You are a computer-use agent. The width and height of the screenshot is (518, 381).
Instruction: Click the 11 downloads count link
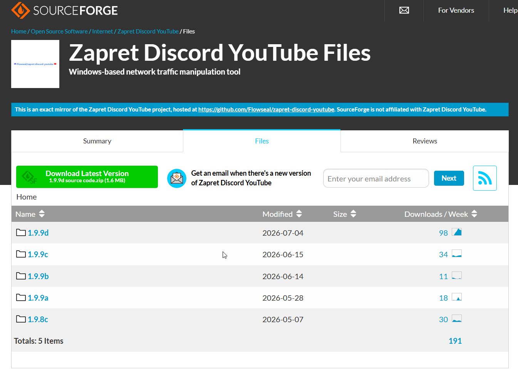point(443,276)
